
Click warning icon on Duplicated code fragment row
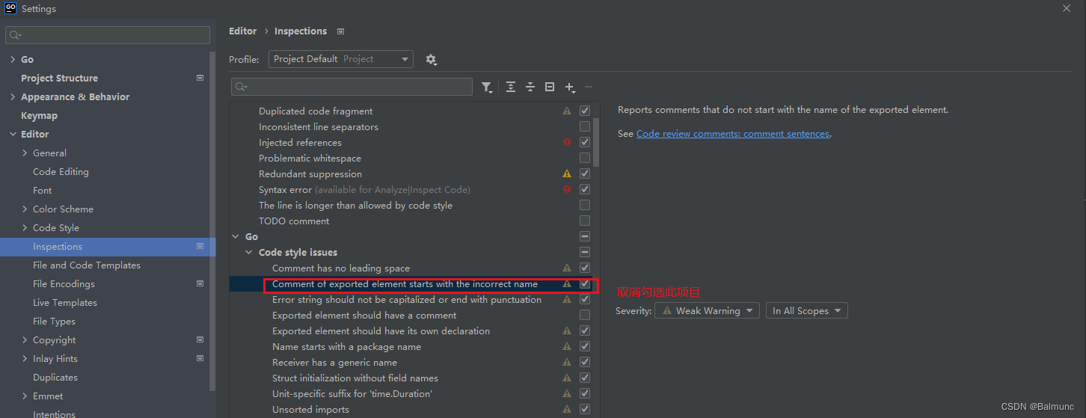tap(567, 111)
